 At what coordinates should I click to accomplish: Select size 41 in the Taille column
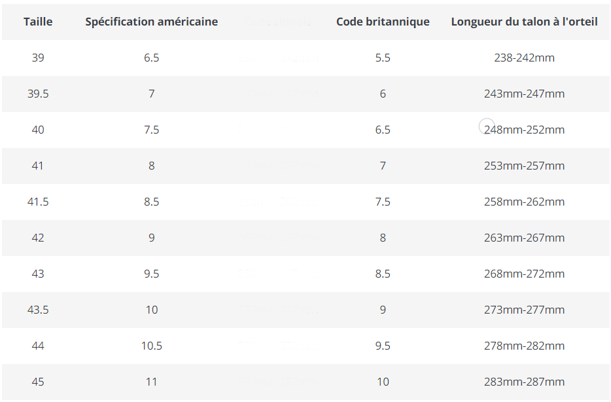(38, 166)
